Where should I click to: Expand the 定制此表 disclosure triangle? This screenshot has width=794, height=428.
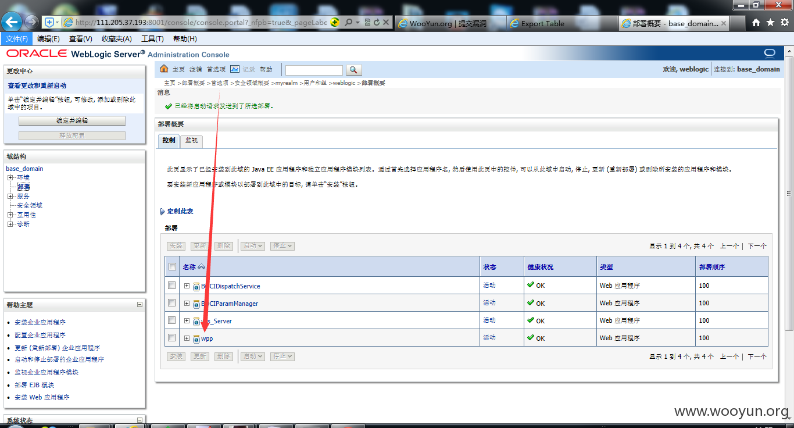[x=162, y=212]
